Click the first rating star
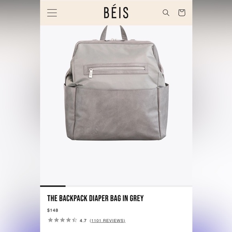 pyautogui.click(x=50, y=220)
